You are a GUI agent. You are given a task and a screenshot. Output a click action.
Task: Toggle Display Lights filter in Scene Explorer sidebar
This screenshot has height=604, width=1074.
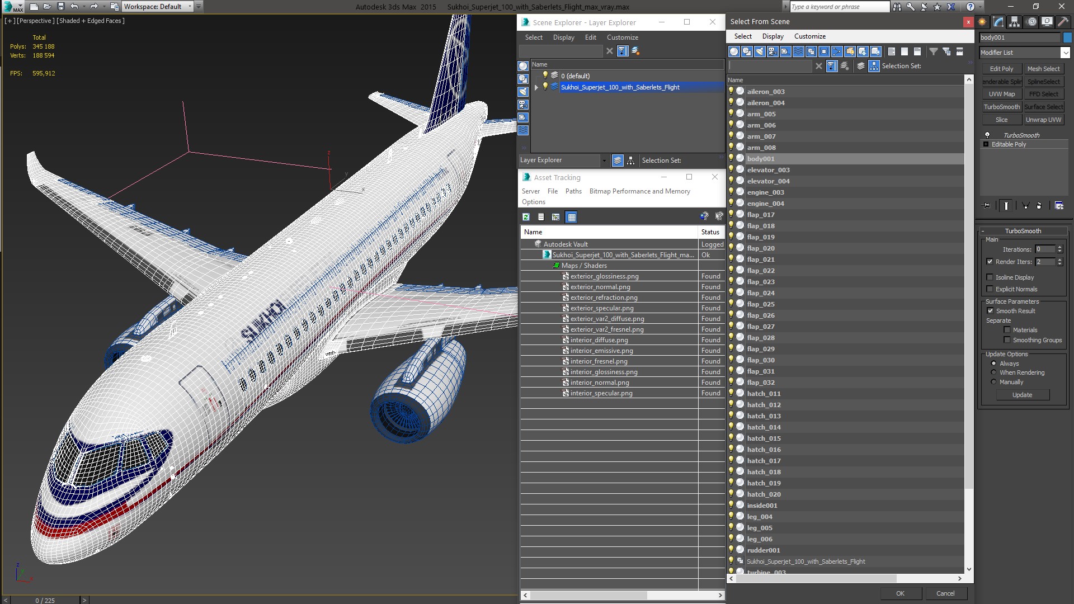[x=523, y=92]
